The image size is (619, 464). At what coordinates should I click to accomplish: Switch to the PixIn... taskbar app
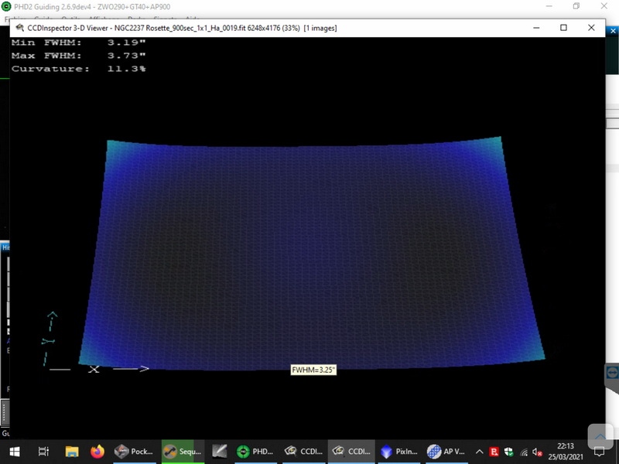click(399, 451)
